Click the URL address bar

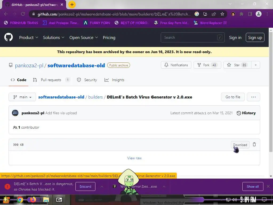pos(114,14)
